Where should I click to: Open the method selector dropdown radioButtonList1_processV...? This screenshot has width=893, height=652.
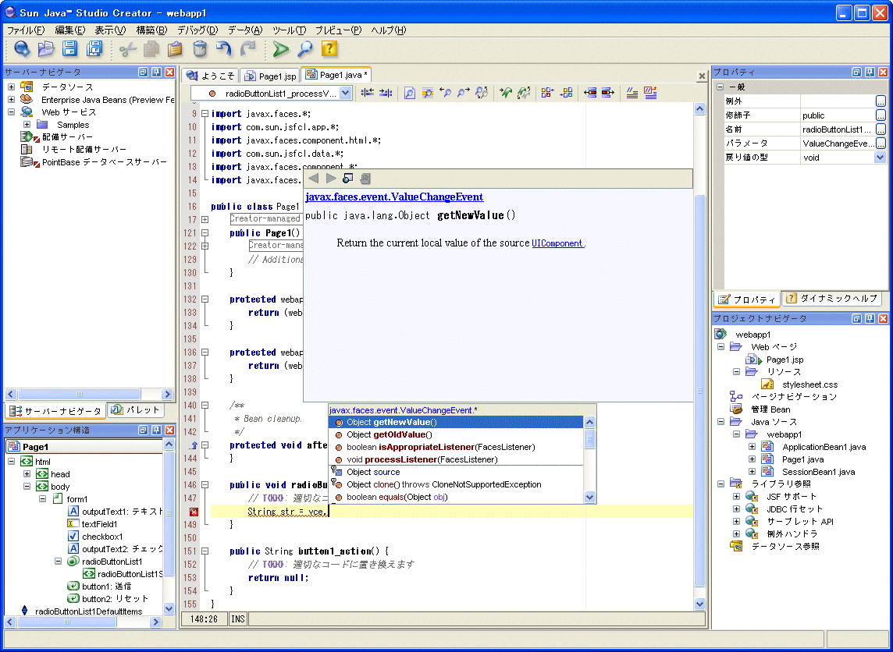(x=346, y=94)
